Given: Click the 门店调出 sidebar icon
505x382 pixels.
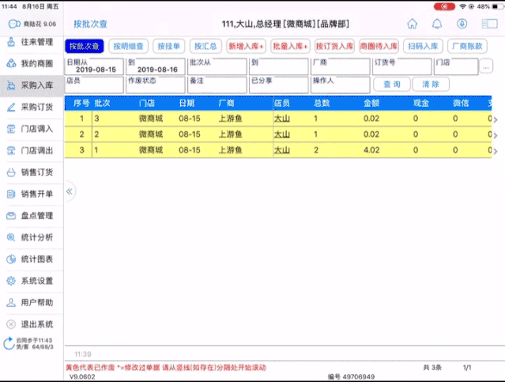Looking at the screenshot, I should (x=11, y=150).
